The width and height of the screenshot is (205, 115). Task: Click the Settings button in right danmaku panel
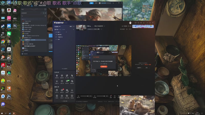pos(146,68)
